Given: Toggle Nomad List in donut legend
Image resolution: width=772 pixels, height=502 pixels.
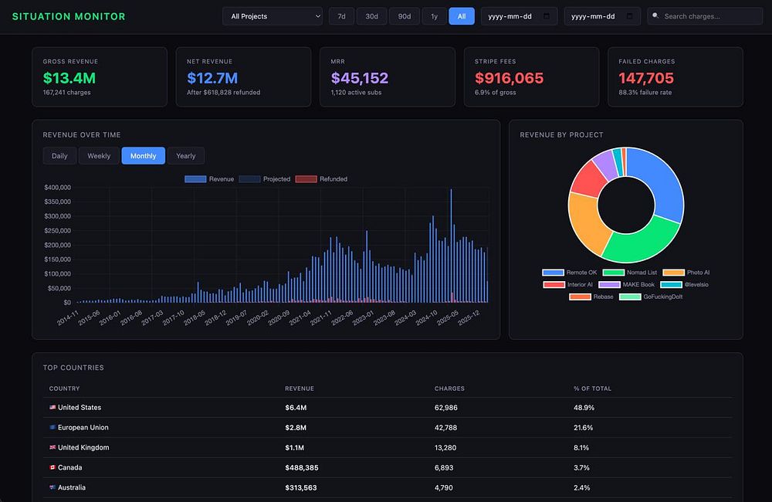Looking at the screenshot, I should click(630, 273).
